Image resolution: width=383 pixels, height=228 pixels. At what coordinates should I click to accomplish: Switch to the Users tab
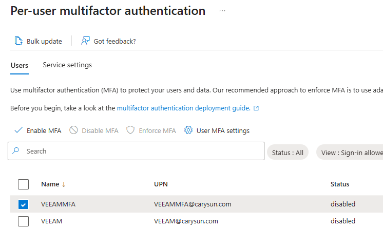click(20, 65)
